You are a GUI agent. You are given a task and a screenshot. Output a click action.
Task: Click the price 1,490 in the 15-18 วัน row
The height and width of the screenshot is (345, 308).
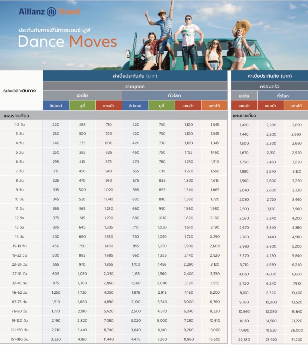[108, 246]
